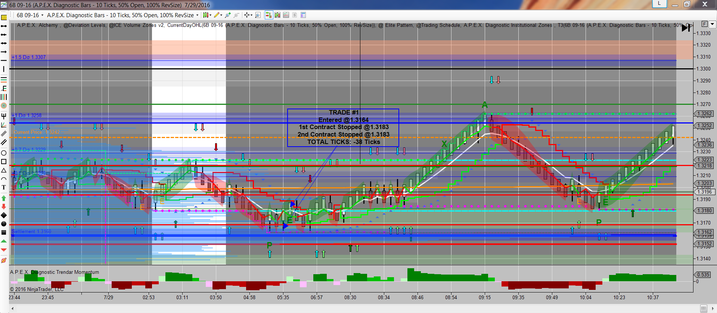
Task: Open the chart properties icon
Action: pos(303,15)
